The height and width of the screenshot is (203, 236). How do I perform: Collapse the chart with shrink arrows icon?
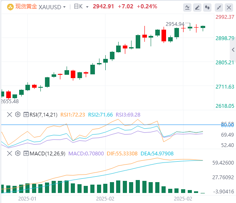coord(219,7)
